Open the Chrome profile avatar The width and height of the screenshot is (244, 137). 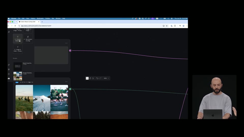pos(184,26)
